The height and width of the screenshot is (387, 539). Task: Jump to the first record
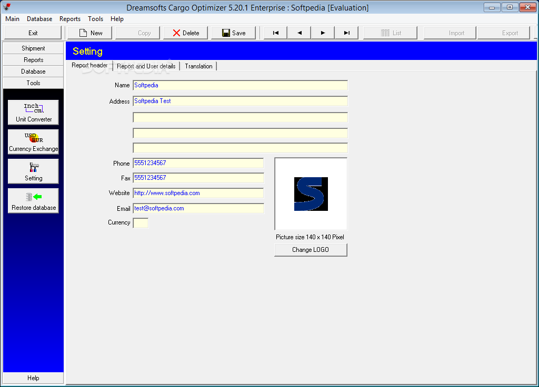(275, 33)
